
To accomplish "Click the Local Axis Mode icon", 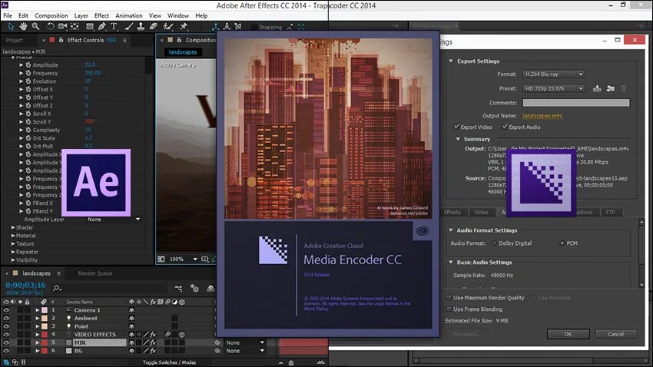I will [x=215, y=27].
